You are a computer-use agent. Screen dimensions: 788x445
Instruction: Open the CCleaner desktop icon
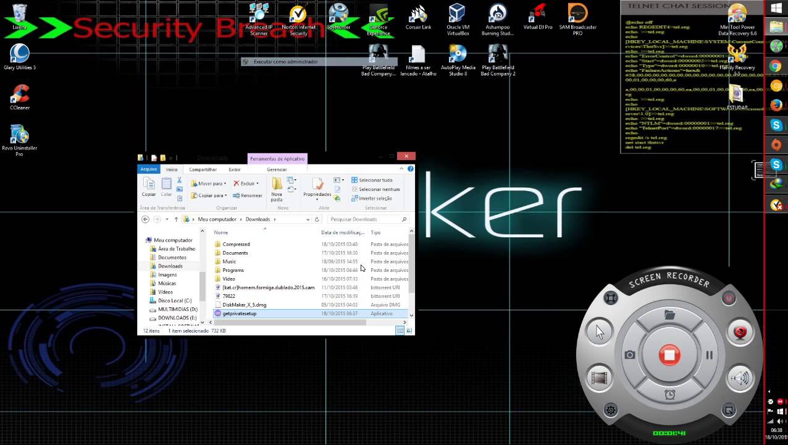click(20, 98)
